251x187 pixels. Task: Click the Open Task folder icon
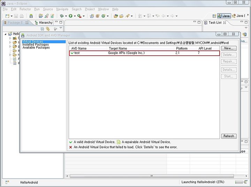[122, 16]
